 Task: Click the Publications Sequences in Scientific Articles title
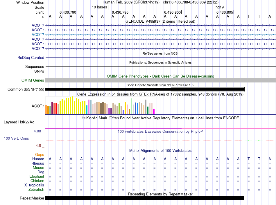point(160,62)
